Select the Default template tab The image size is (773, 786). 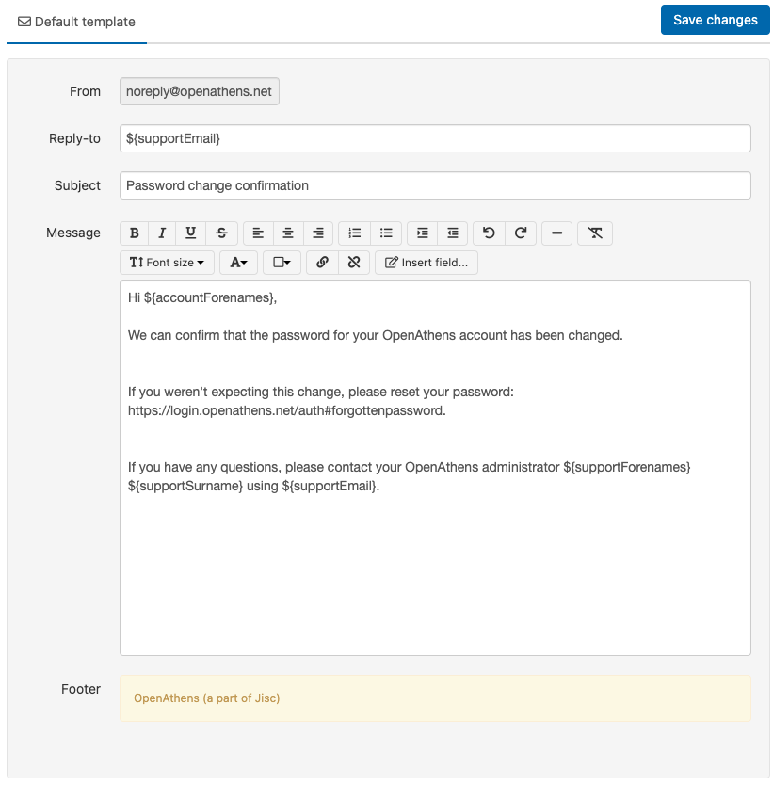(x=77, y=22)
